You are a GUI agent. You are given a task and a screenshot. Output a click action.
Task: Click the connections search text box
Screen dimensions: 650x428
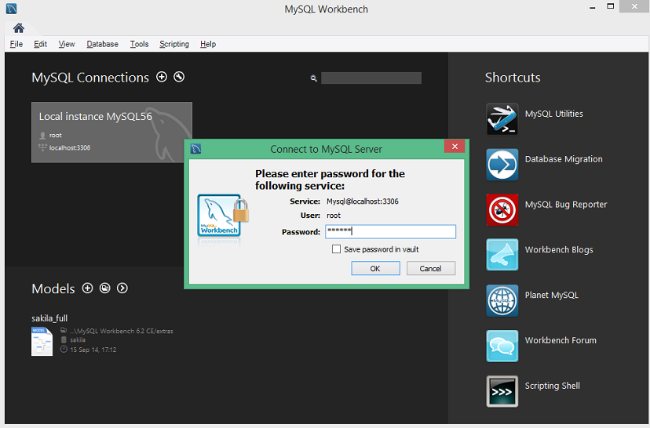coord(371,78)
